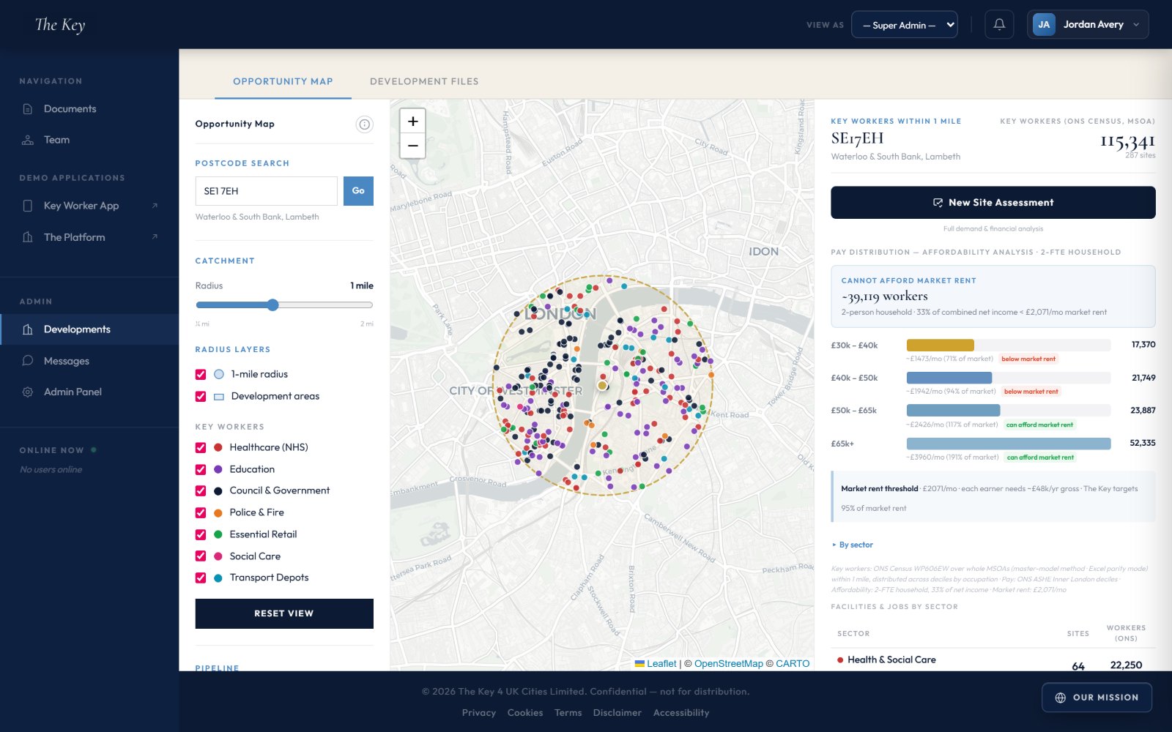This screenshot has width=1172, height=732.
Task: Click the New Site Assessment button
Action: point(993,203)
